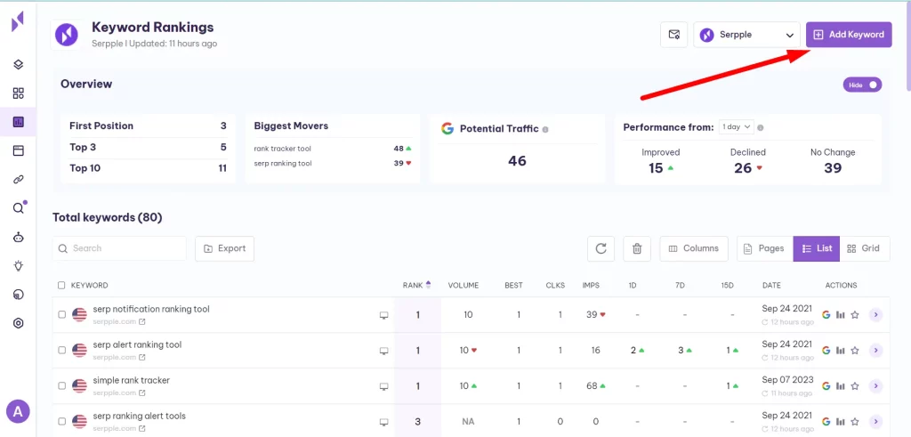Expand serp ranking alert tools row arrow
Viewport: 911px width, 437px height.
coord(875,421)
